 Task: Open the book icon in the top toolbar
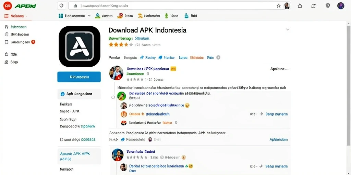click(314, 6)
